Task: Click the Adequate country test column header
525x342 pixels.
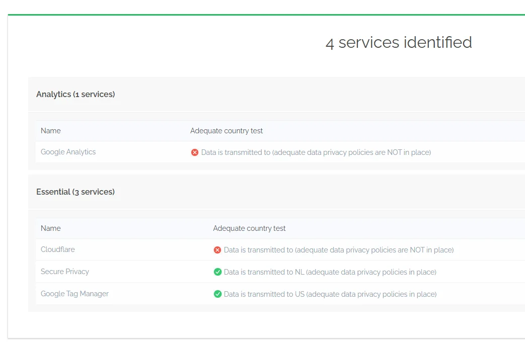Action: (x=227, y=131)
